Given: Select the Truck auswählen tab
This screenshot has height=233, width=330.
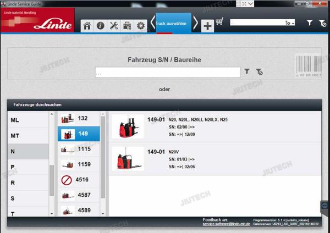Looking at the screenshot, I should point(173,23).
